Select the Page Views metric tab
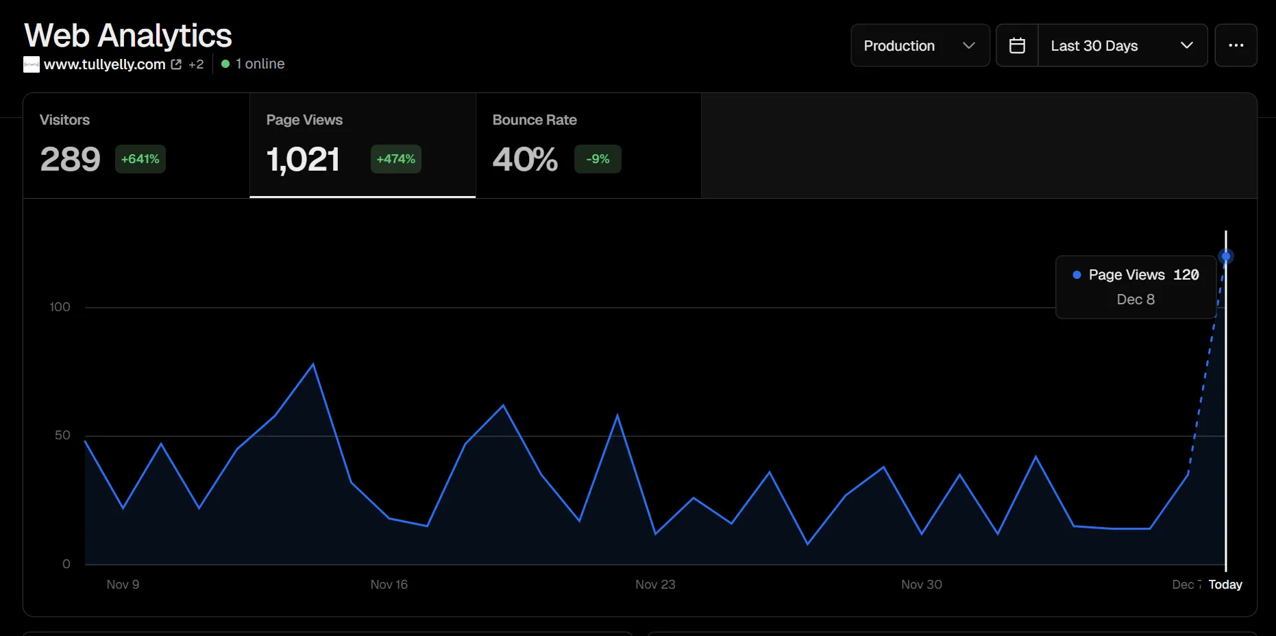 363,145
